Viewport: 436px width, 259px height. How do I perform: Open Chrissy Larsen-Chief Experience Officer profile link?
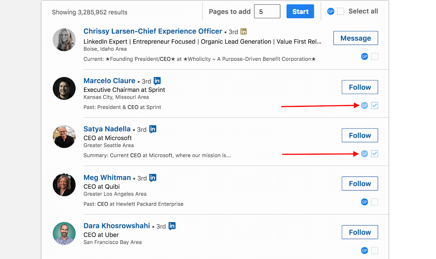[153, 31]
